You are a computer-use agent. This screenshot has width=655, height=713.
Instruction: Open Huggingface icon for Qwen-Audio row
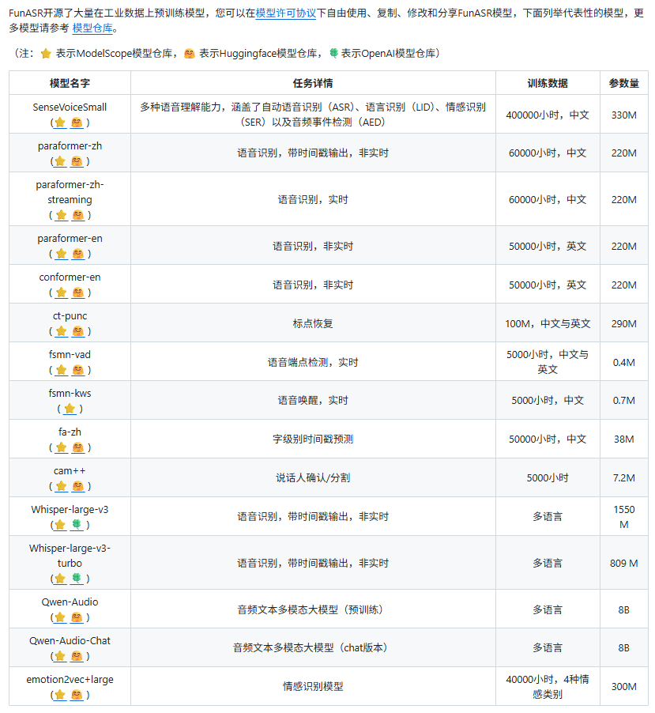pyautogui.click(x=77, y=617)
